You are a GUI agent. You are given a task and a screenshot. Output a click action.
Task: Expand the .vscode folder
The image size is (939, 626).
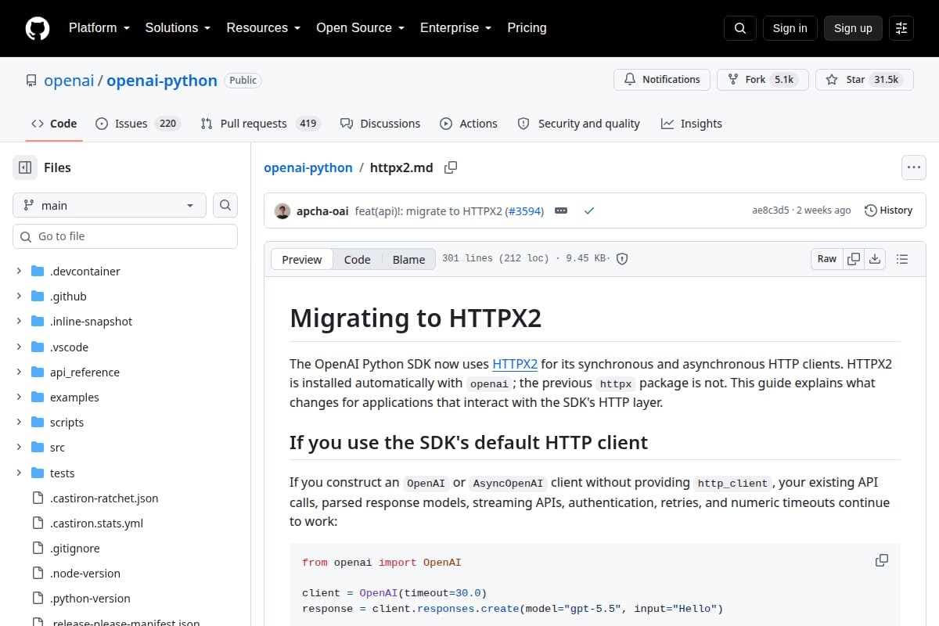pos(19,347)
